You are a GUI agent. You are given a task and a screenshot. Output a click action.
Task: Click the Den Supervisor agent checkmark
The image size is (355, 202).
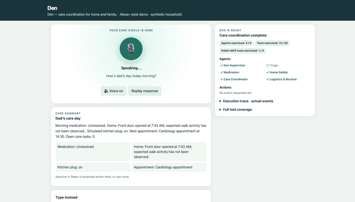pos(222,65)
